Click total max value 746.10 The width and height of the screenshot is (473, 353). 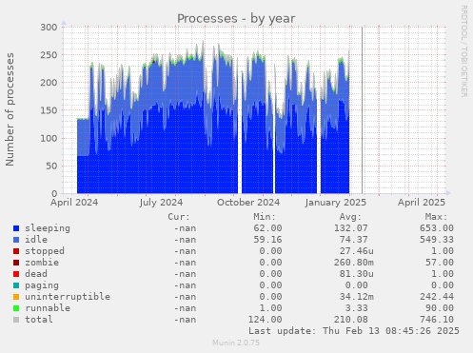tap(437, 320)
